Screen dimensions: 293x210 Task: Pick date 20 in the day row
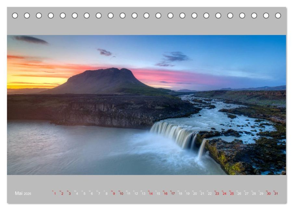tap(195, 193)
